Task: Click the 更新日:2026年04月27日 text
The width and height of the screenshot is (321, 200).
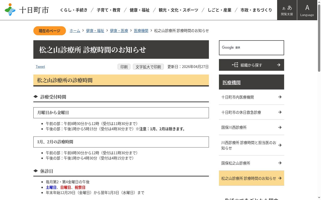Action: click(x=188, y=67)
